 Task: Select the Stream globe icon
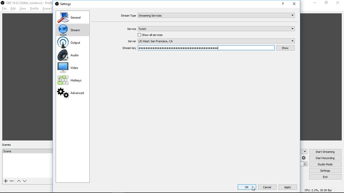(x=63, y=30)
